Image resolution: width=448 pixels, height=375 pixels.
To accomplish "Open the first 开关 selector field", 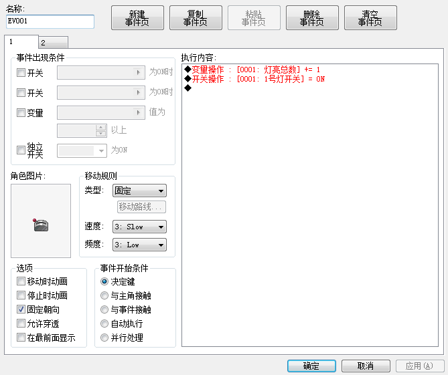I will click(x=101, y=72).
